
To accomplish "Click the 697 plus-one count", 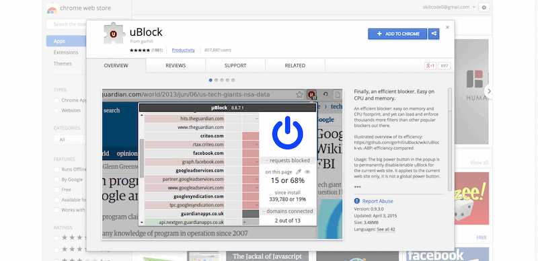I will coord(445,66).
